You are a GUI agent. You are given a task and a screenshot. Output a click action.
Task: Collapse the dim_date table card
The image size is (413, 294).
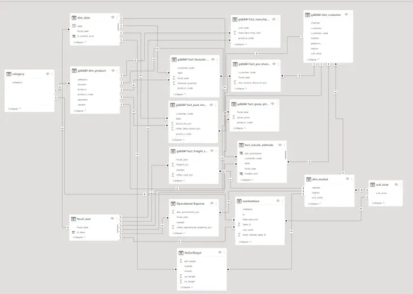[80, 42]
